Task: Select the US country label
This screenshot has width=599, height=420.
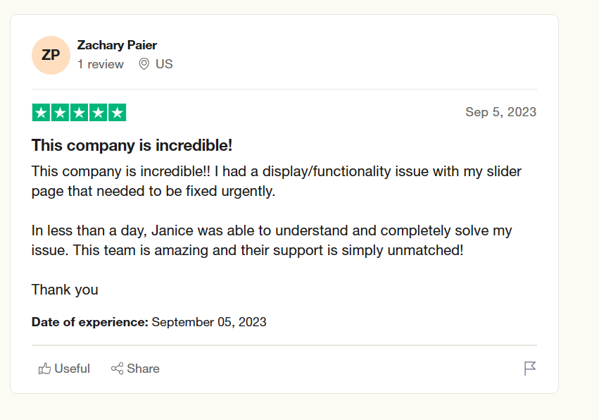Action: (164, 64)
